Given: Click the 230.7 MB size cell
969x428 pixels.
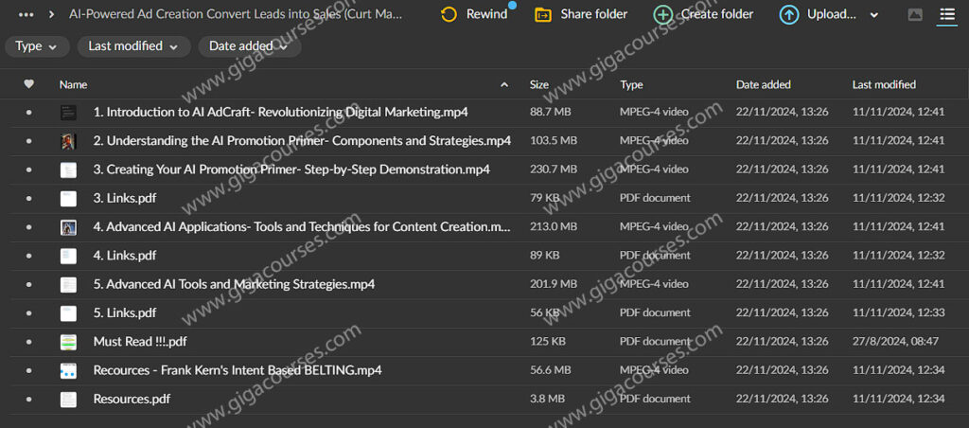Looking at the screenshot, I should click(x=554, y=169).
